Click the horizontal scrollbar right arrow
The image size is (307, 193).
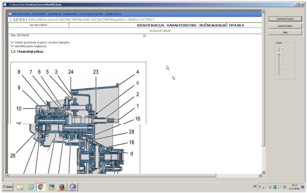(x=260, y=175)
